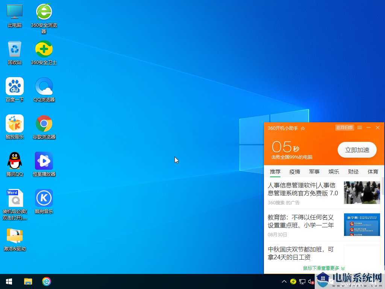This screenshot has height=289, width=385.
Task: Close the 360开机小助手 popup
Action: 378,128
